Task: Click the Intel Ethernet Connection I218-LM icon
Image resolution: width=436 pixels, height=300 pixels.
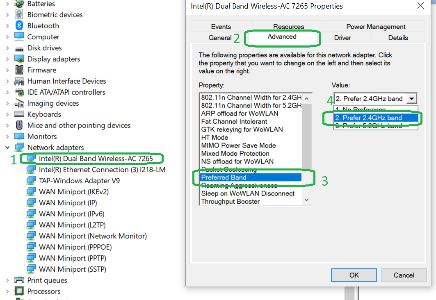Action: (31, 170)
